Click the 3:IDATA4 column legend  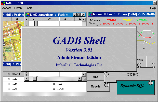click(x=143, y=20)
